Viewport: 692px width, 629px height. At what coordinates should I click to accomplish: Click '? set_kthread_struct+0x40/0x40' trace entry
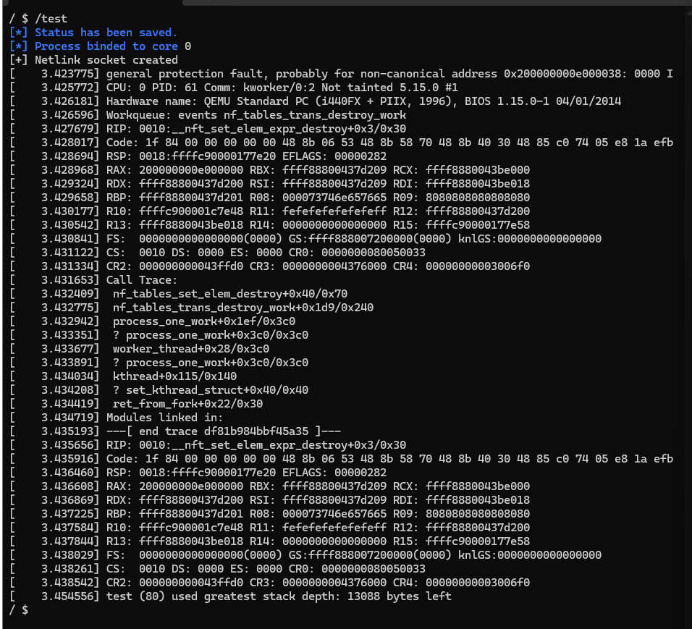point(211,389)
